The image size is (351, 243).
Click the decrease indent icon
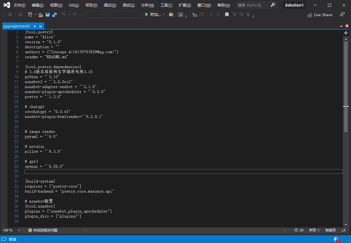211,15
